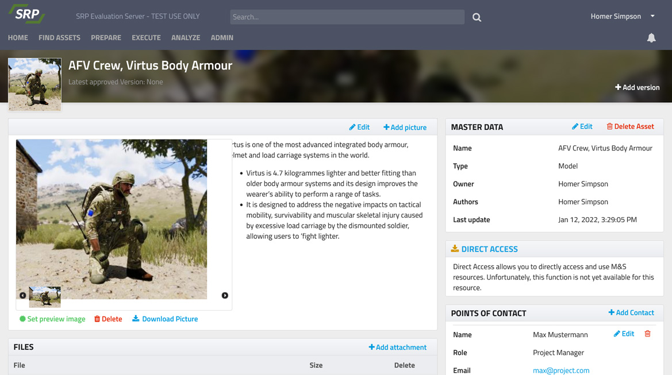Image resolution: width=672 pixels, height=375 pixels.
Task: Click Add attachment in Files
Action: click(398, 347)
